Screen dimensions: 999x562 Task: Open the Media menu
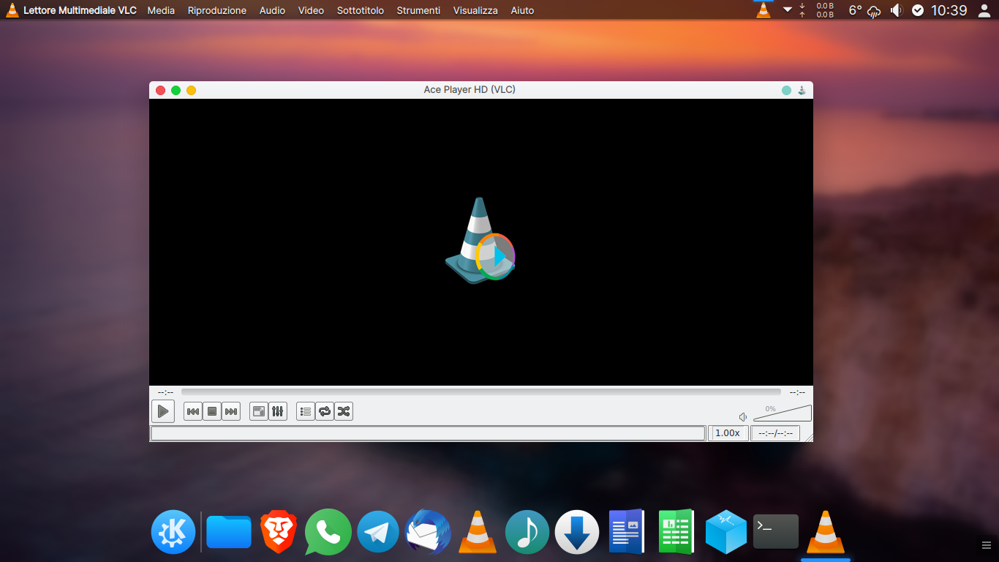click(x=161, y=10)
